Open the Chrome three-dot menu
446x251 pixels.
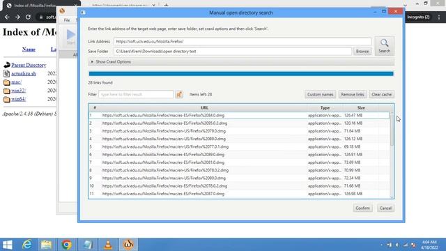439,17
